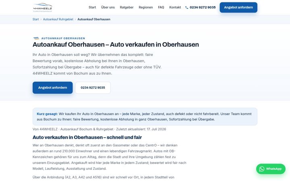Screen dimensions: 290x181
Task: Open the Kontakt menu item
Action: (x=175, y=7)
